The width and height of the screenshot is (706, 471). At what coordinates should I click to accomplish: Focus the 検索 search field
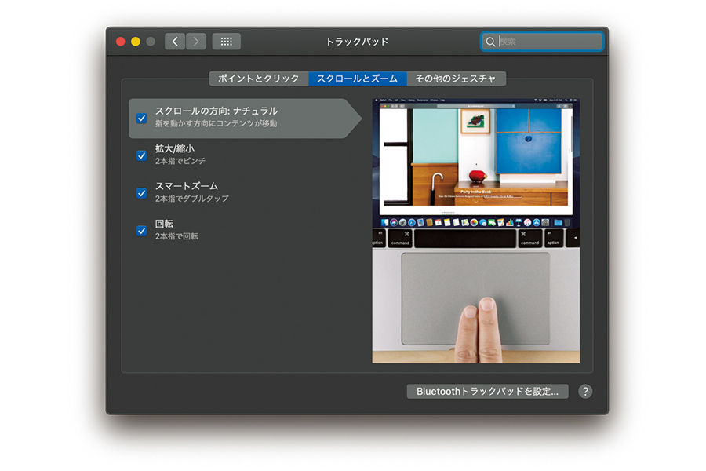(549, 42)
